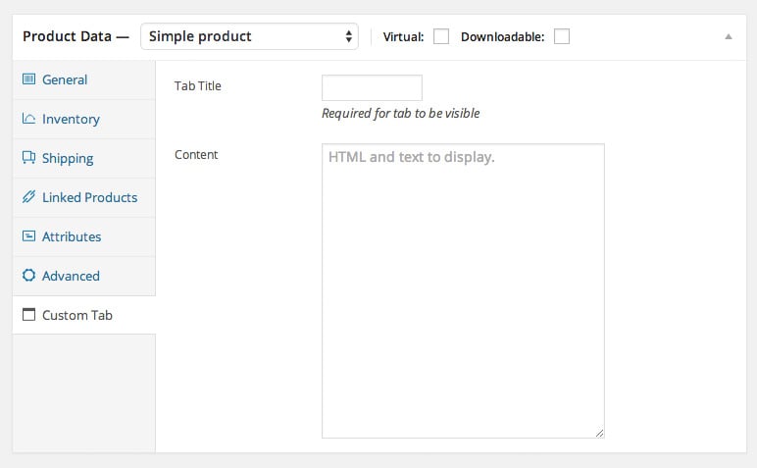757x468 pixels.
Task: Switch to the Inventory tab
Action: (x=71, y=119)
